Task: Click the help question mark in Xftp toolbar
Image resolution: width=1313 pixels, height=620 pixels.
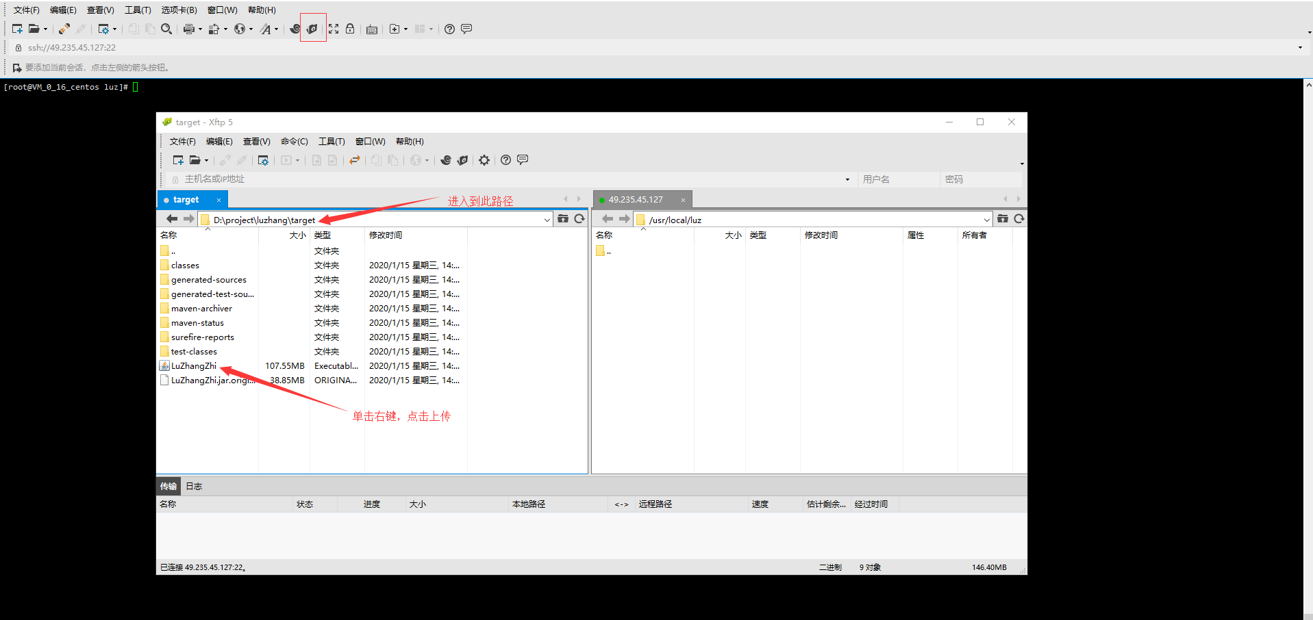Action: (505, 160)
